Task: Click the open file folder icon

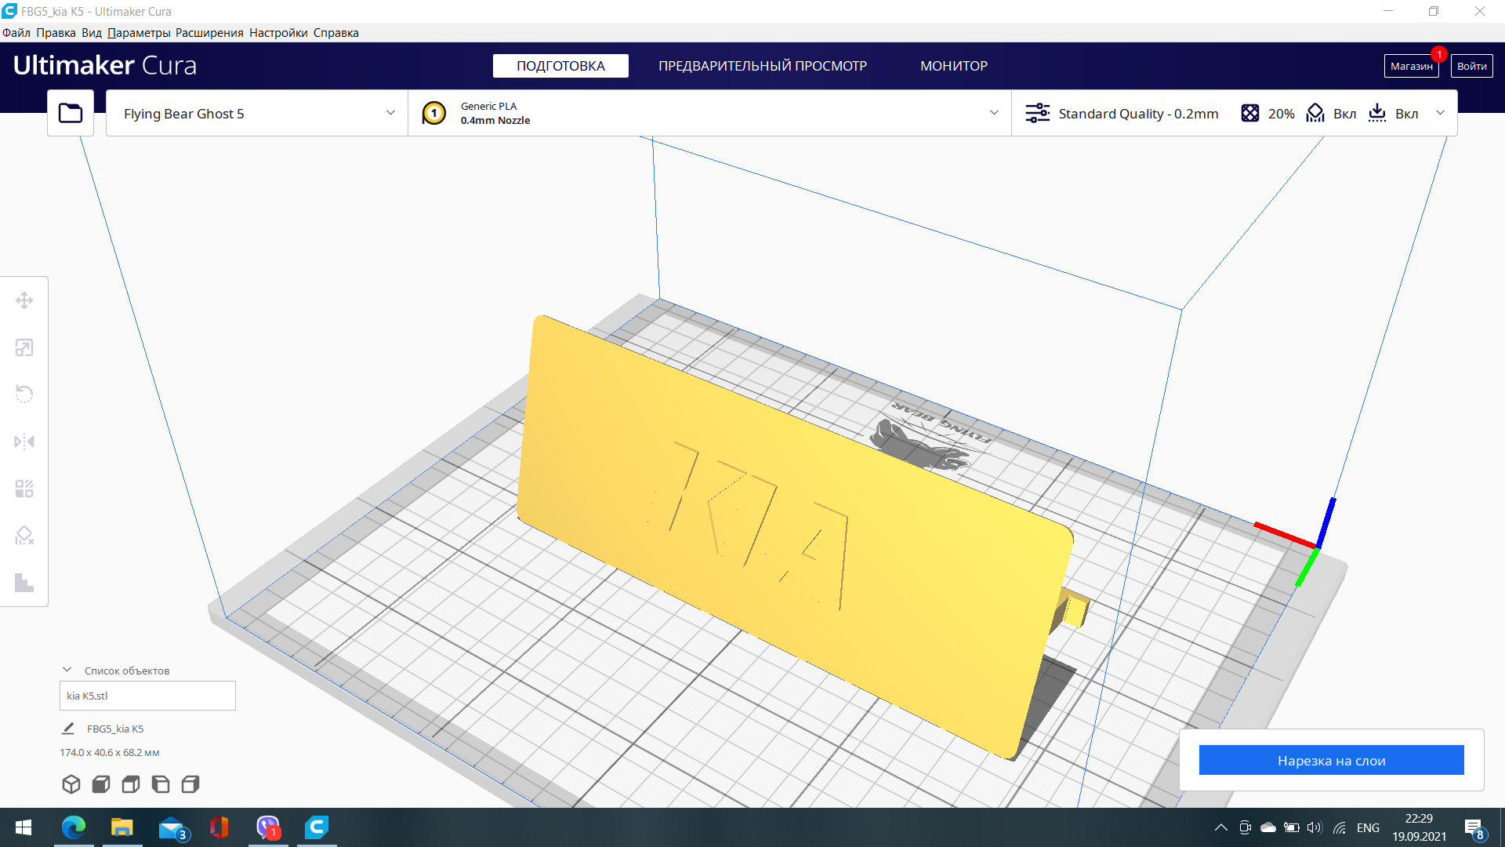Action: point(71,113)
